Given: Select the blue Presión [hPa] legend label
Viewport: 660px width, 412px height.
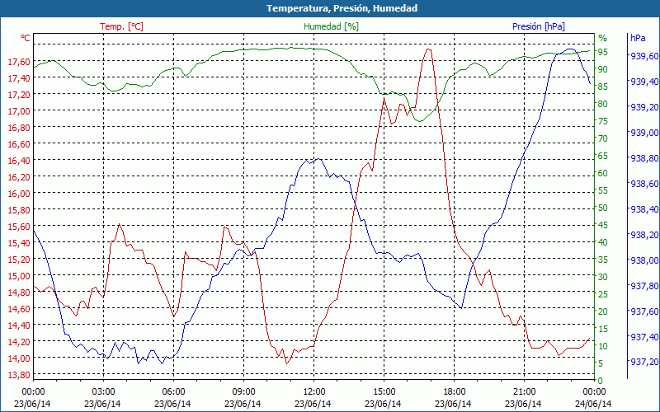Looking at the screenshot, I should tap(539, 26).
